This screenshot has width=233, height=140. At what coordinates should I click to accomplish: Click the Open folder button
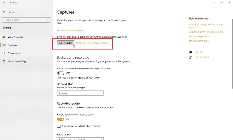pyautogui.click(x=66, y=43)
